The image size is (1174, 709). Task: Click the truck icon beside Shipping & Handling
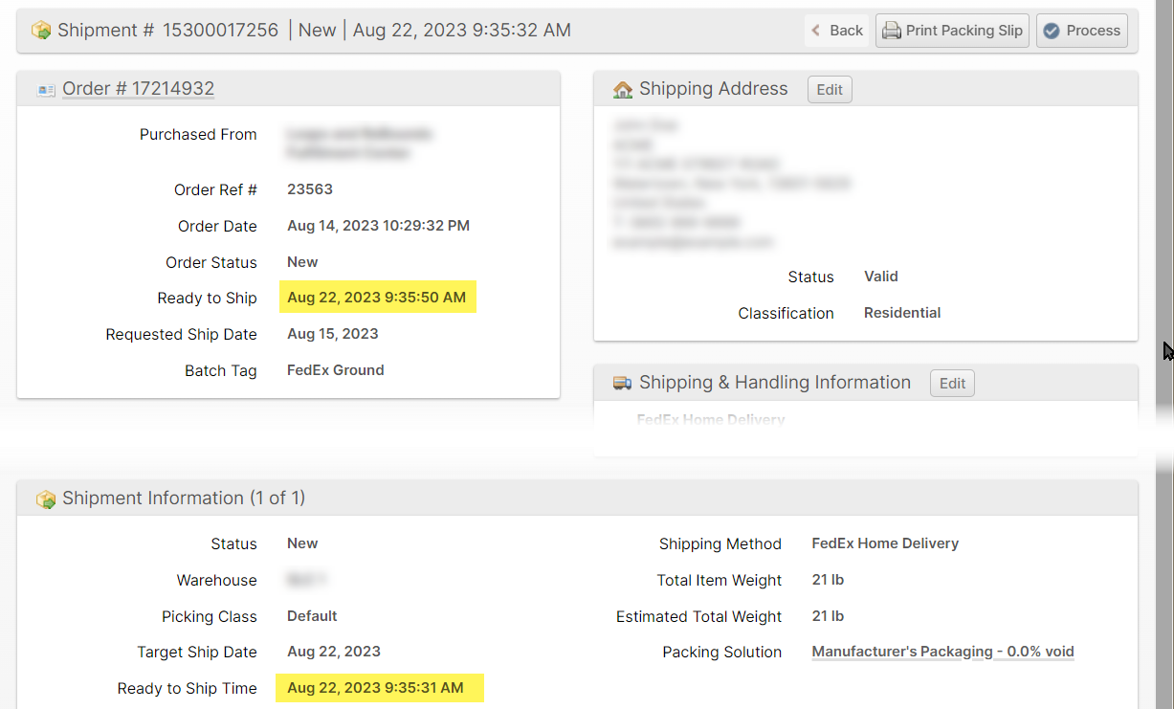click(x=623, y=384)
